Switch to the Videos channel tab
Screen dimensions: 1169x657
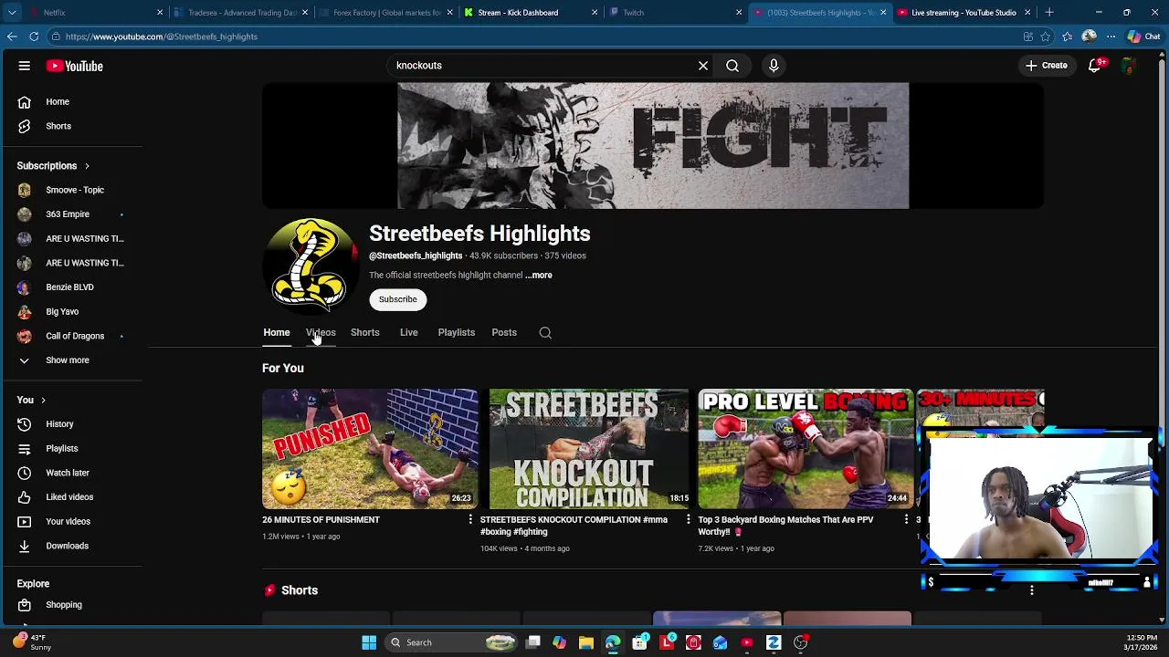pyautogui.click(x=321, y=333)
